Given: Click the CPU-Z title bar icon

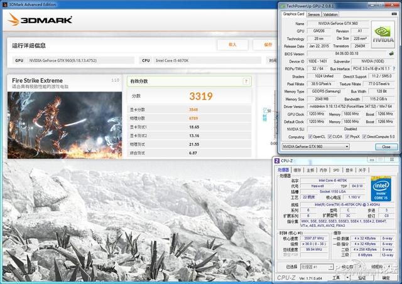Looking at the screenshot, I should coord(277,160).
